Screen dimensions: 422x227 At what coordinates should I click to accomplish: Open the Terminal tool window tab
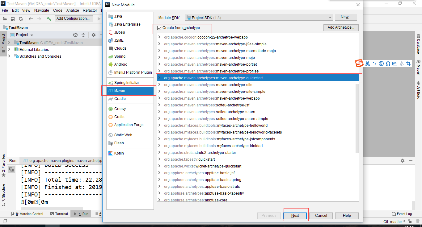(59, 214)
